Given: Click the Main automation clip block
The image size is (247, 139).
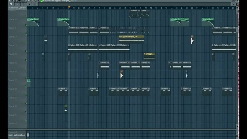Looking at the screenshot, I should (28, 135).
